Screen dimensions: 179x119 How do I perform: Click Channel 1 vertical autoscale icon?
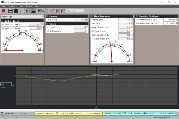[61, 113]
